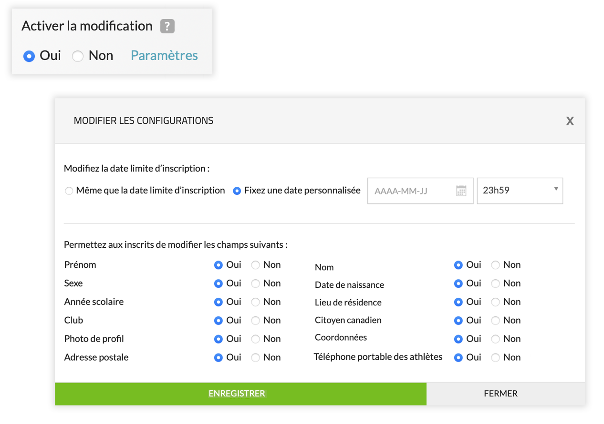Disable editing for Photo de profil
Image resolution: width=604 pixels, height=424 pixels.
tap(256, 339)
